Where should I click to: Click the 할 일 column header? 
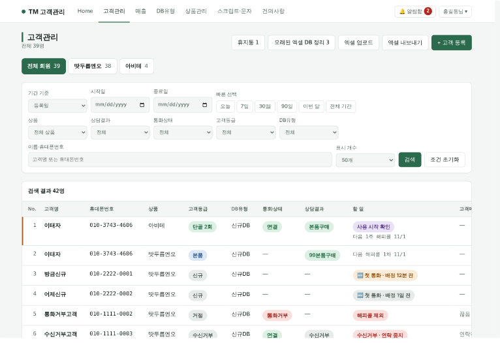[x=358, y=209]
